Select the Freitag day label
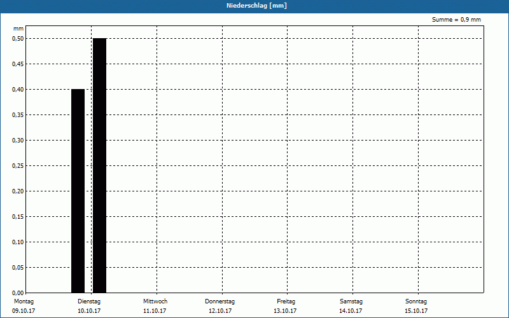Viewport: 509px width, 318px height. click(x=286, y=301)
